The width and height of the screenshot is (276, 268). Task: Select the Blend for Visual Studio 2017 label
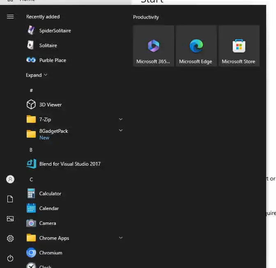(70, 164)
